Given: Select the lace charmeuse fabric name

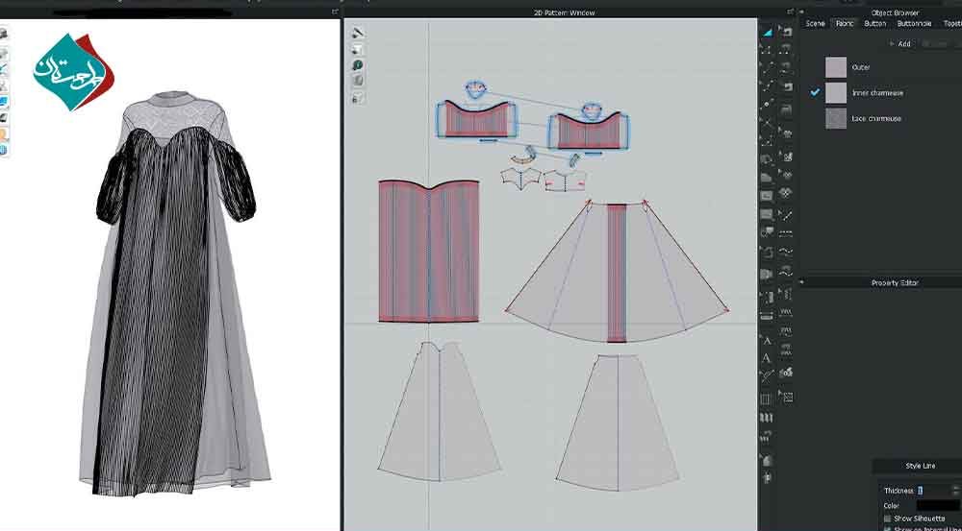Looking at the screenshot, I should point(876,118).
